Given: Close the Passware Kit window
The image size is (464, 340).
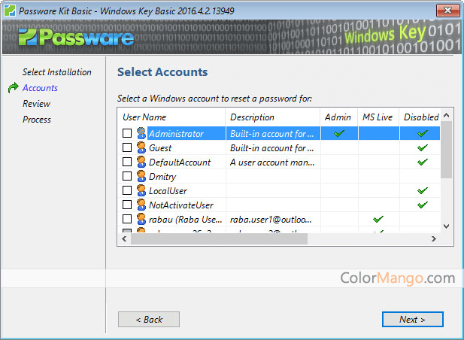Looking at the screenshot, I should point(448,11).
